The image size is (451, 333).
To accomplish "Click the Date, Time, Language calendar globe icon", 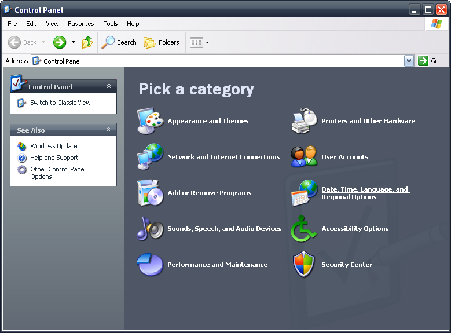I will (305, 192).
